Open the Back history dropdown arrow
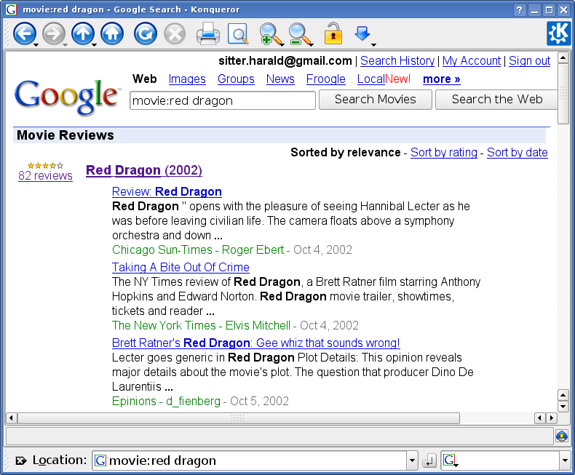The width and height of the screenshot is (575, 475). 36,45
